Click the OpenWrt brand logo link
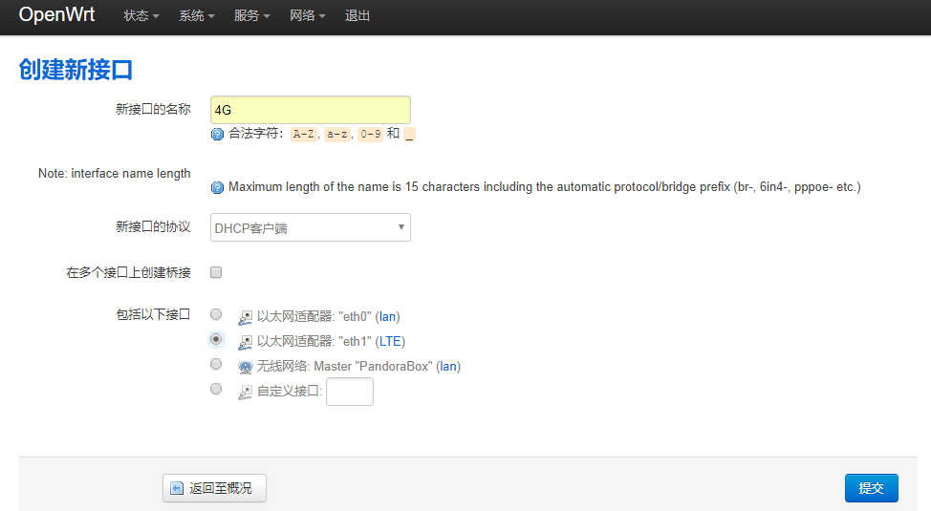This screenshot has width=931, height=511. [x=56, y=14]
